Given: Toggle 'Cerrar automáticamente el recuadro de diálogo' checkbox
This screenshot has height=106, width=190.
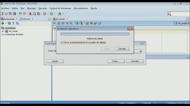Looking at the screenshot, I should point(62,42).
